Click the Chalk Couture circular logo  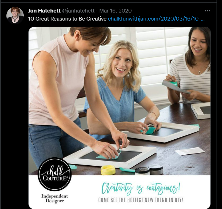[x=55, y=174]
